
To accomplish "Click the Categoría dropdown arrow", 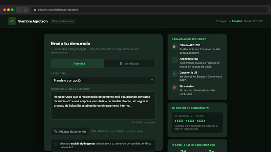I will tap(152, 80).
